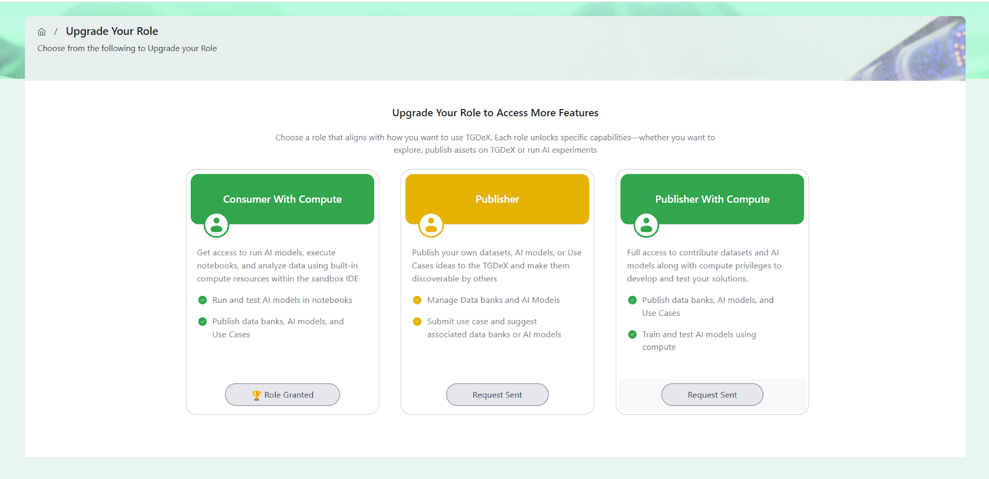Click yellow checkmark beside Manage Data banks

point(417,300)
